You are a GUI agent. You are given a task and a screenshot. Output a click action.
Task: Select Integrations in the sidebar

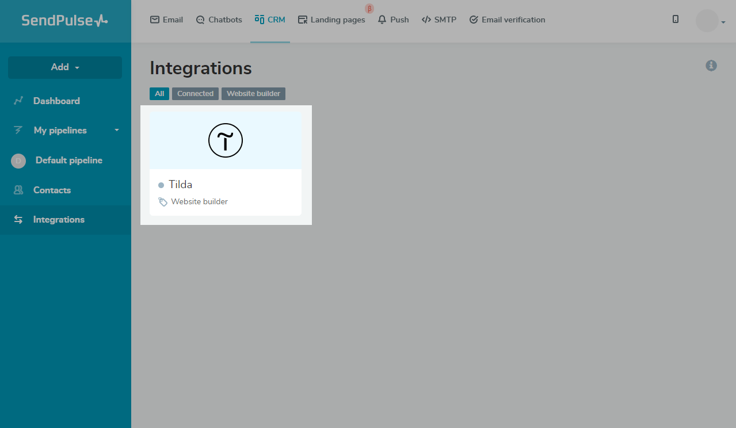[x=59, y=220]
